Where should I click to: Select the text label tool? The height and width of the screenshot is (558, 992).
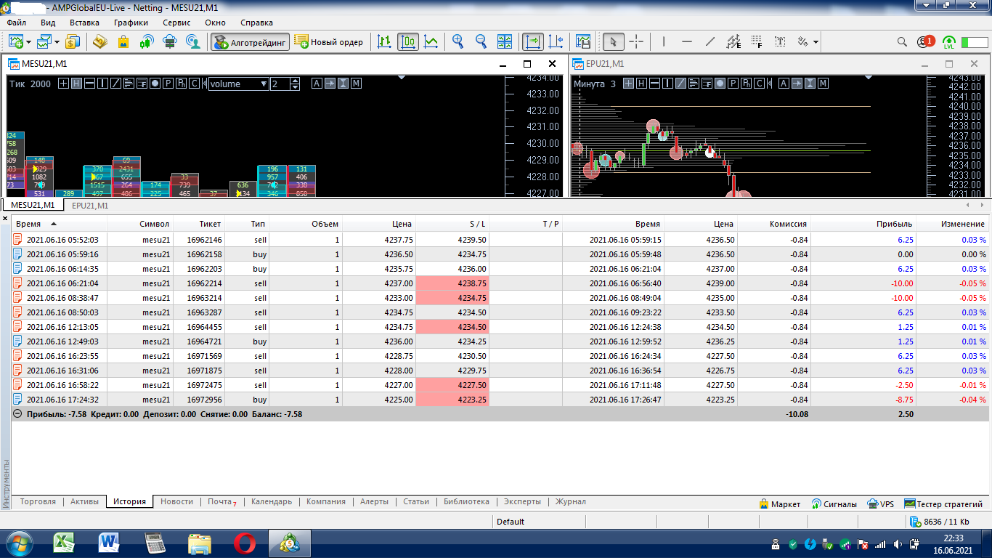coord(780,41)
